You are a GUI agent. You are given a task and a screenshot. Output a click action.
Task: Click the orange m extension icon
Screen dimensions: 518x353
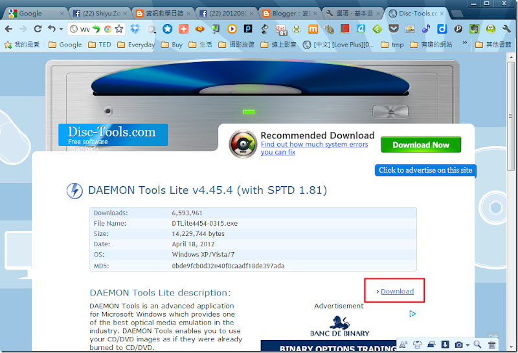coord(313,29)
